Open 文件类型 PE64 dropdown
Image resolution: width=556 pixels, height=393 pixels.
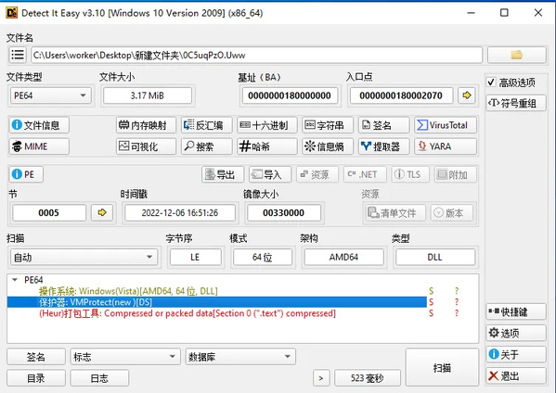point(50,95)
